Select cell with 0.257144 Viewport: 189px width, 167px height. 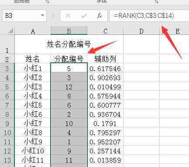click(x=105, y=150)
